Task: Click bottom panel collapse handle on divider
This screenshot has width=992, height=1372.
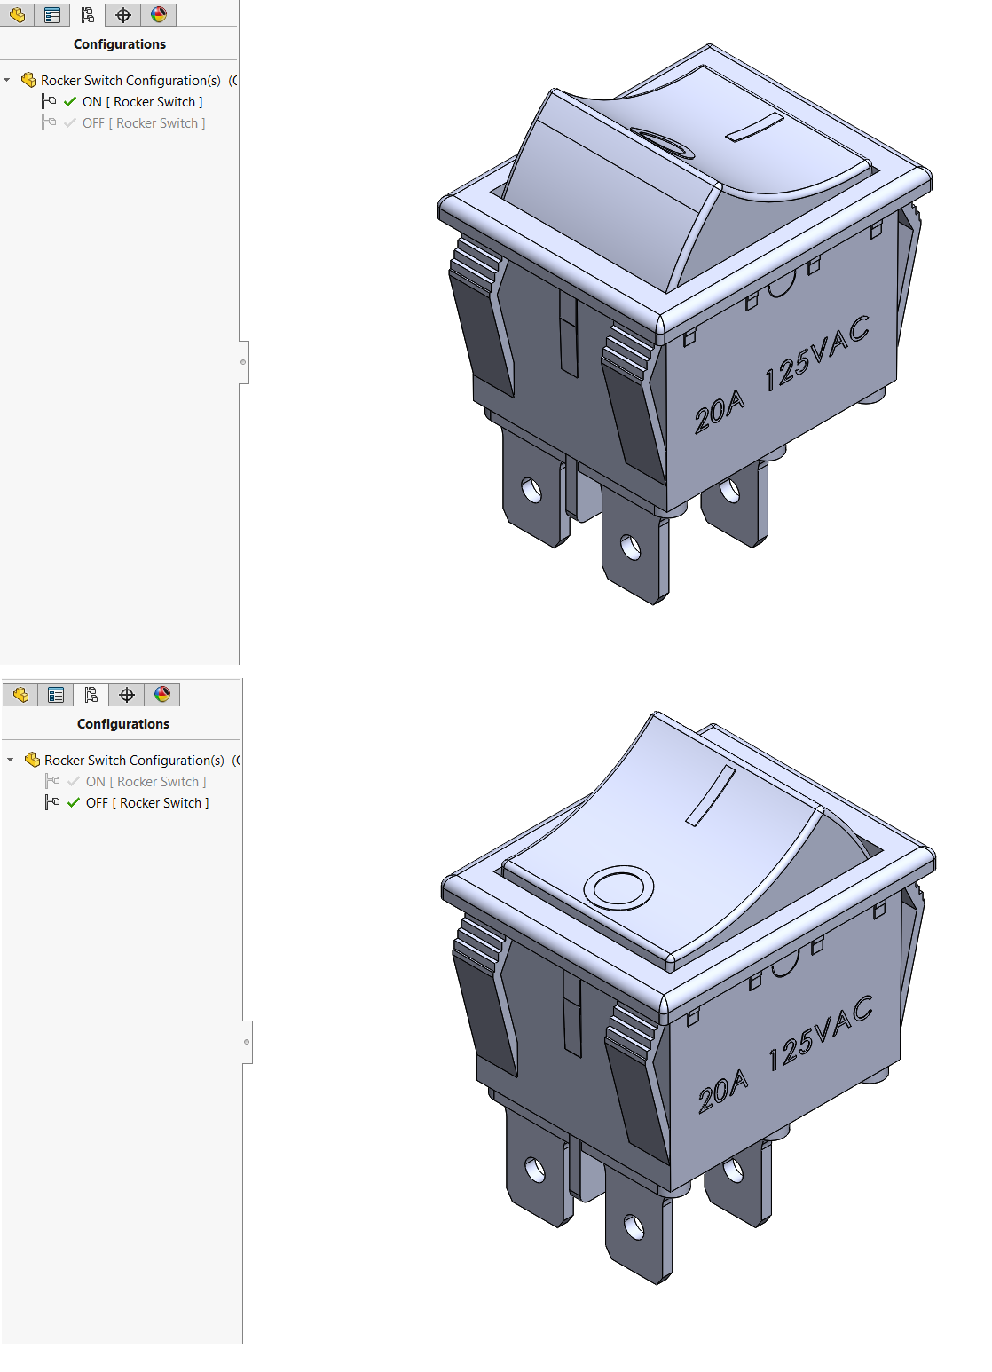Action: [x=247, y=1042]
